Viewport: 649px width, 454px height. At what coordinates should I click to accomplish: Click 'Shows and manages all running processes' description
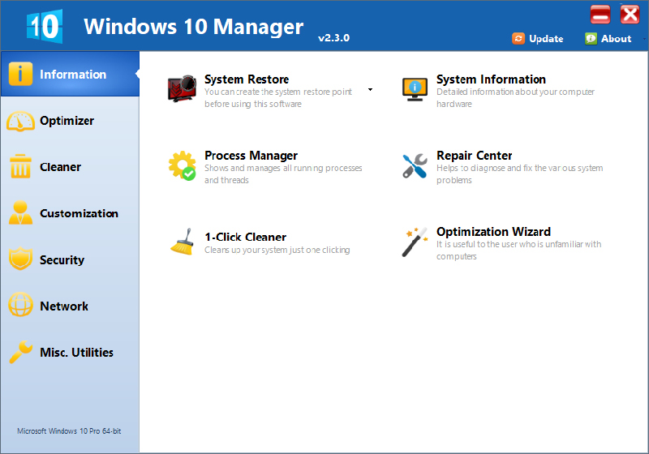coord(283,174)
